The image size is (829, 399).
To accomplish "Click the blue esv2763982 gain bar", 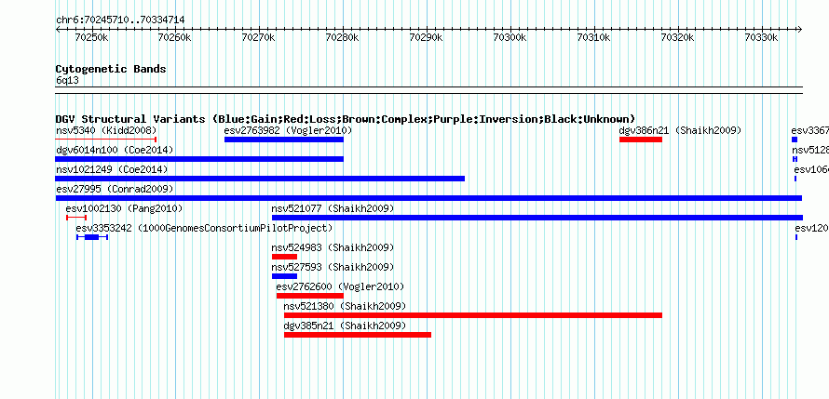I will pyautogui.click(x=284, y=140).
